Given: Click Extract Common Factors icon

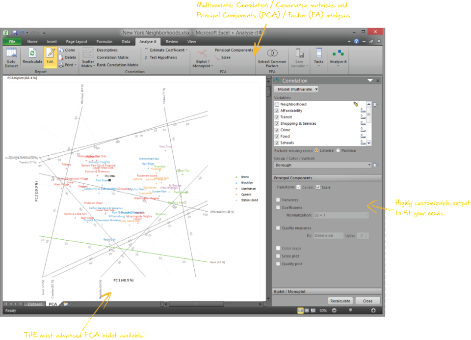Looking at the screenshot, I should point(272,58).
